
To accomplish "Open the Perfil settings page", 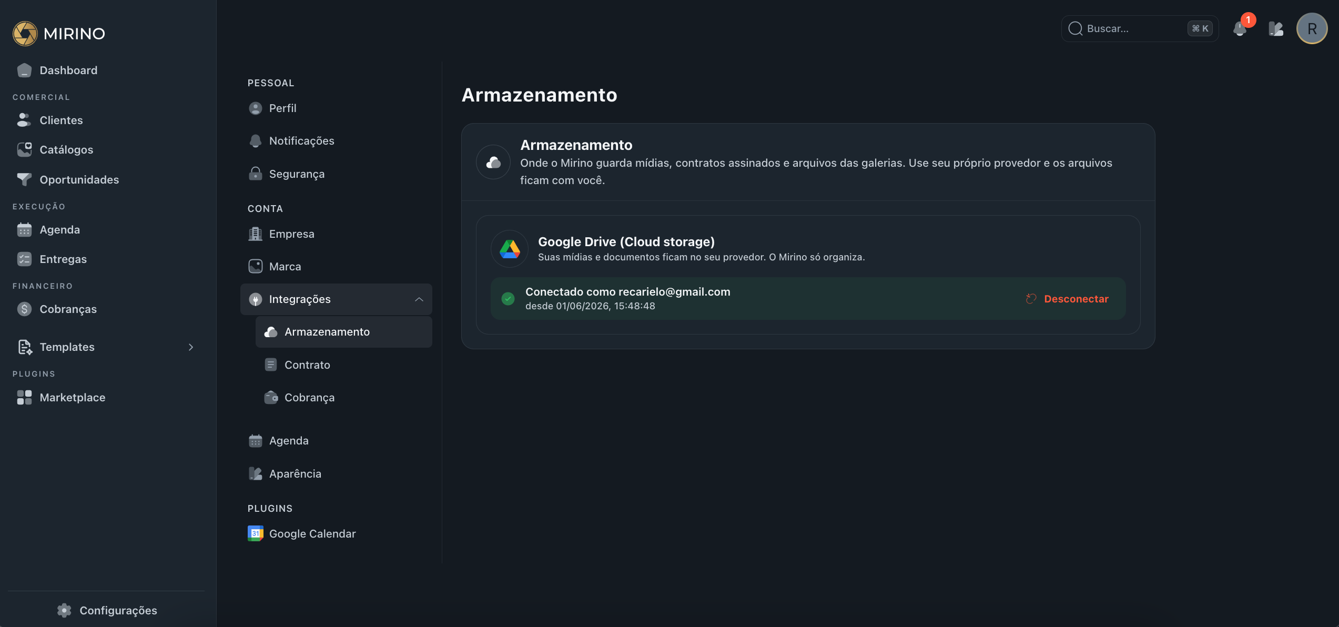I will (337, 108).
